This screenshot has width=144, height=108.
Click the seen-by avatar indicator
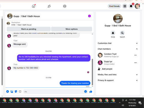coord(88,72)
